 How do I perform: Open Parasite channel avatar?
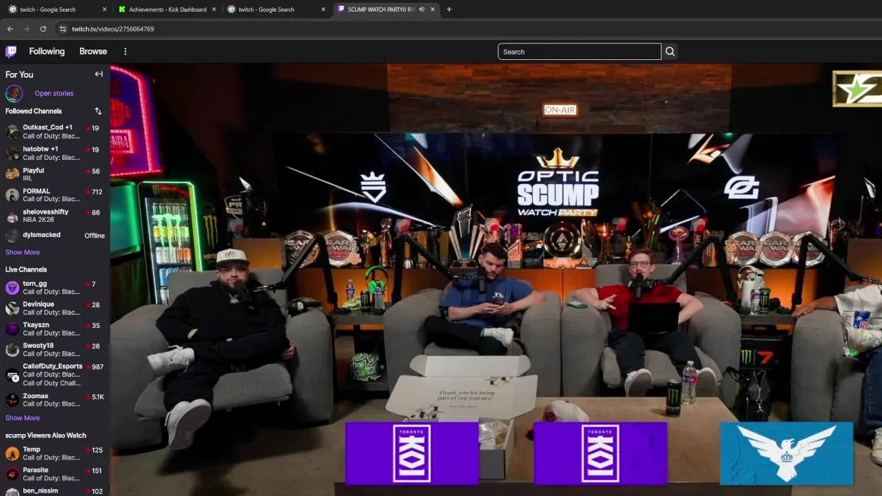(12, 474)
